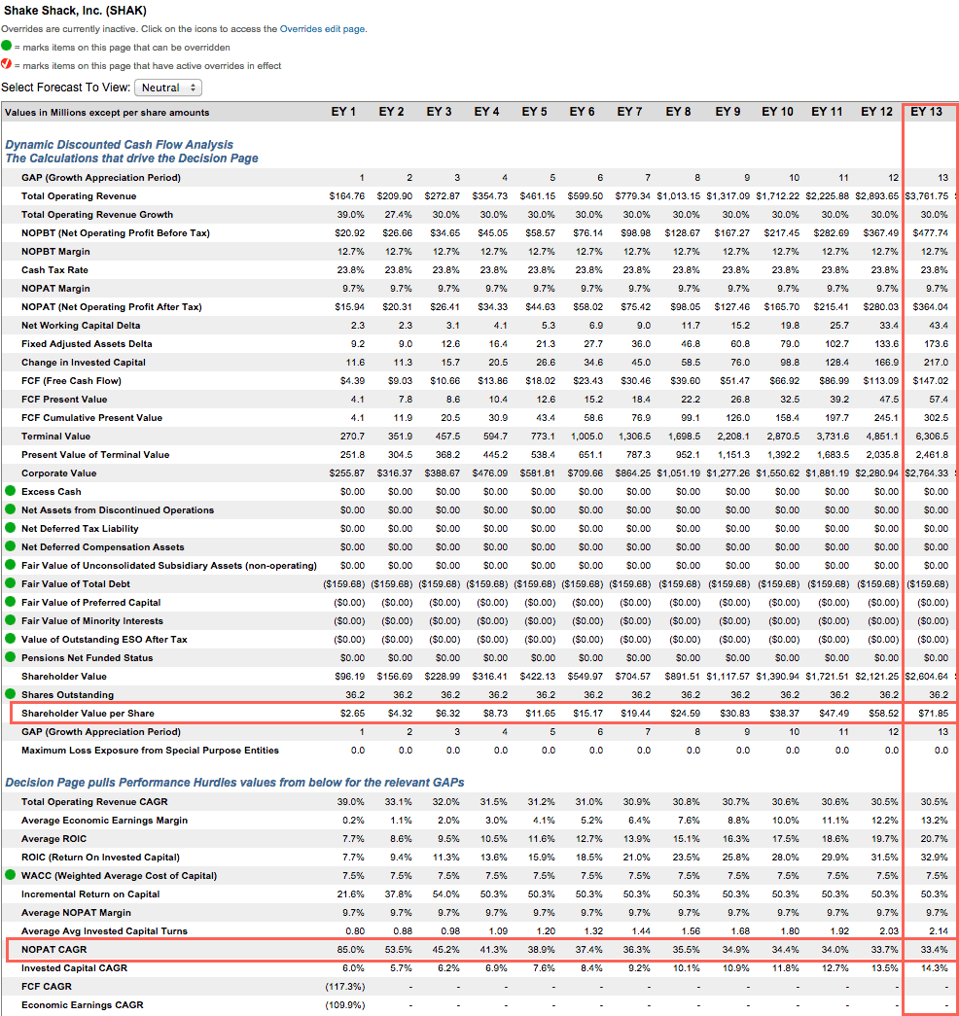Click override icon for Value of Outstanding ESO After Tax

click(11, 638)
